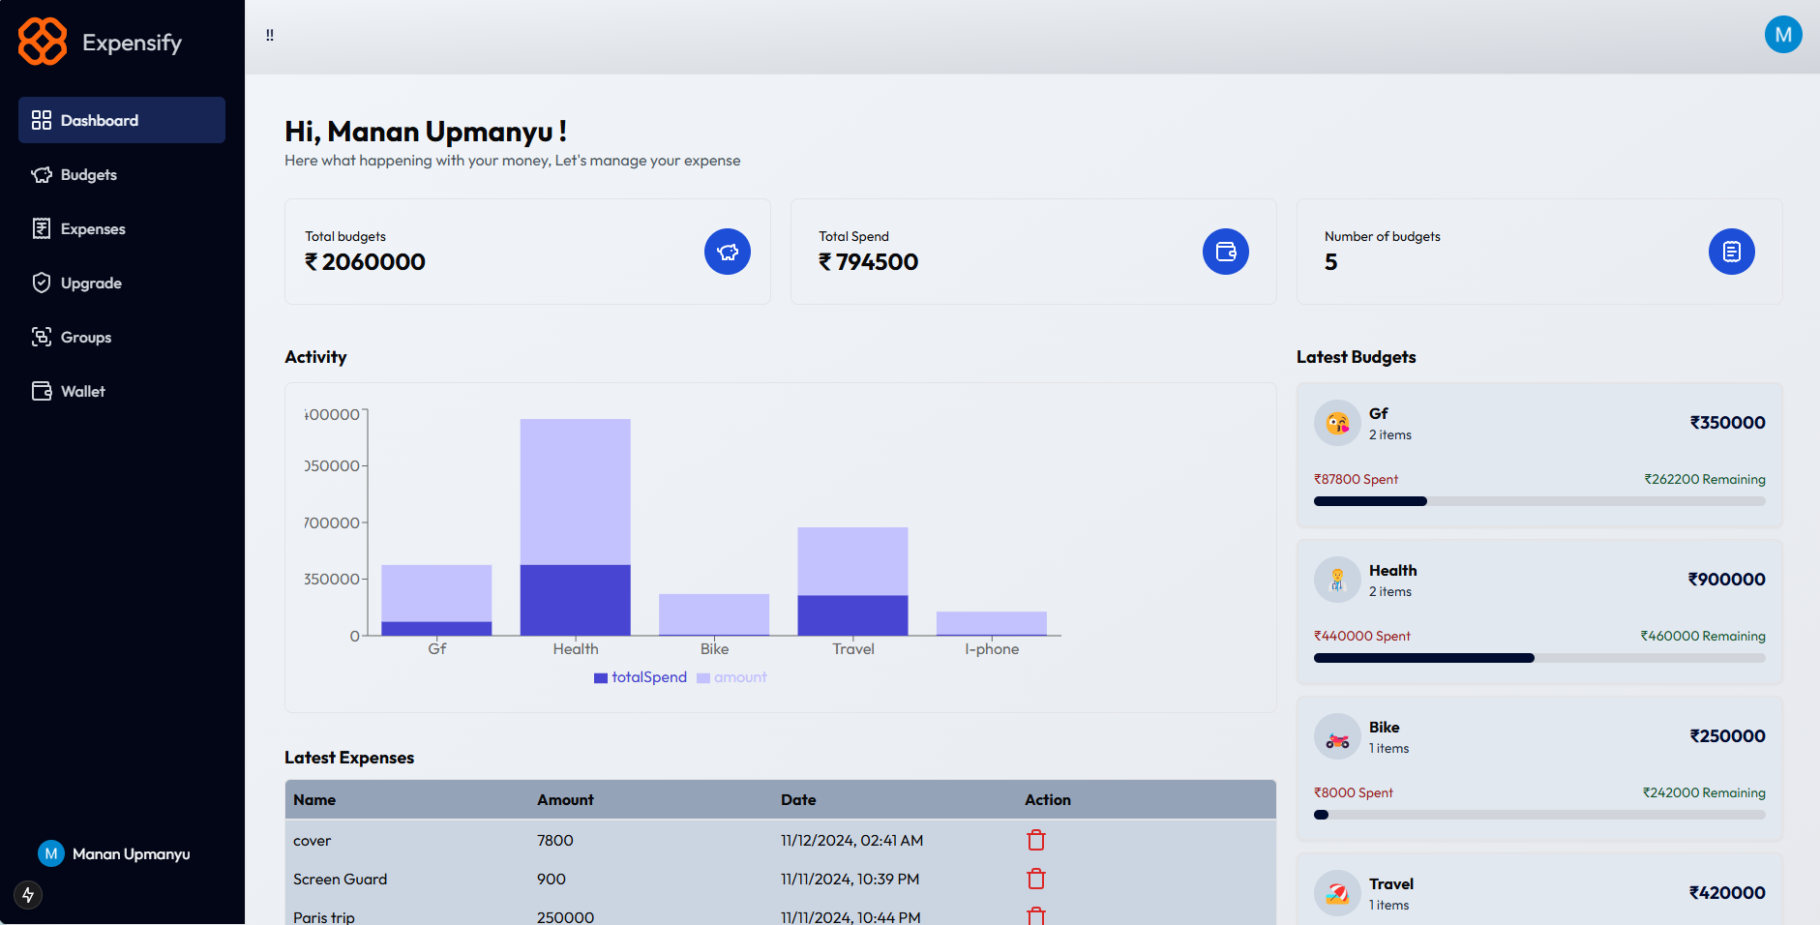1820x925 pixels.
Task: Click the lightning icon at bottom left
Action: click(27, 895)
